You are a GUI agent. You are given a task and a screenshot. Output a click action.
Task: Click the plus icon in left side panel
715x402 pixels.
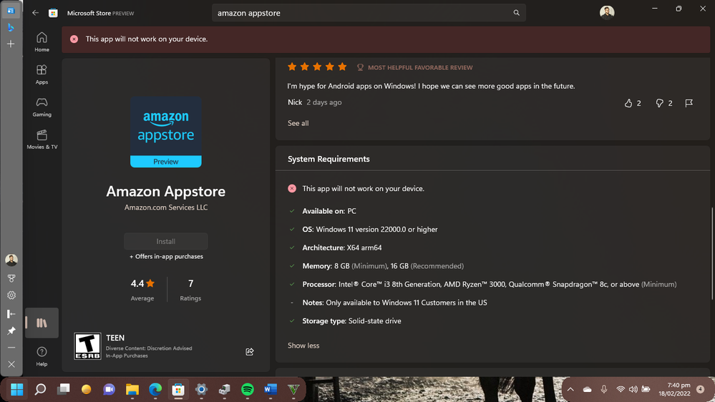(11, 44)
